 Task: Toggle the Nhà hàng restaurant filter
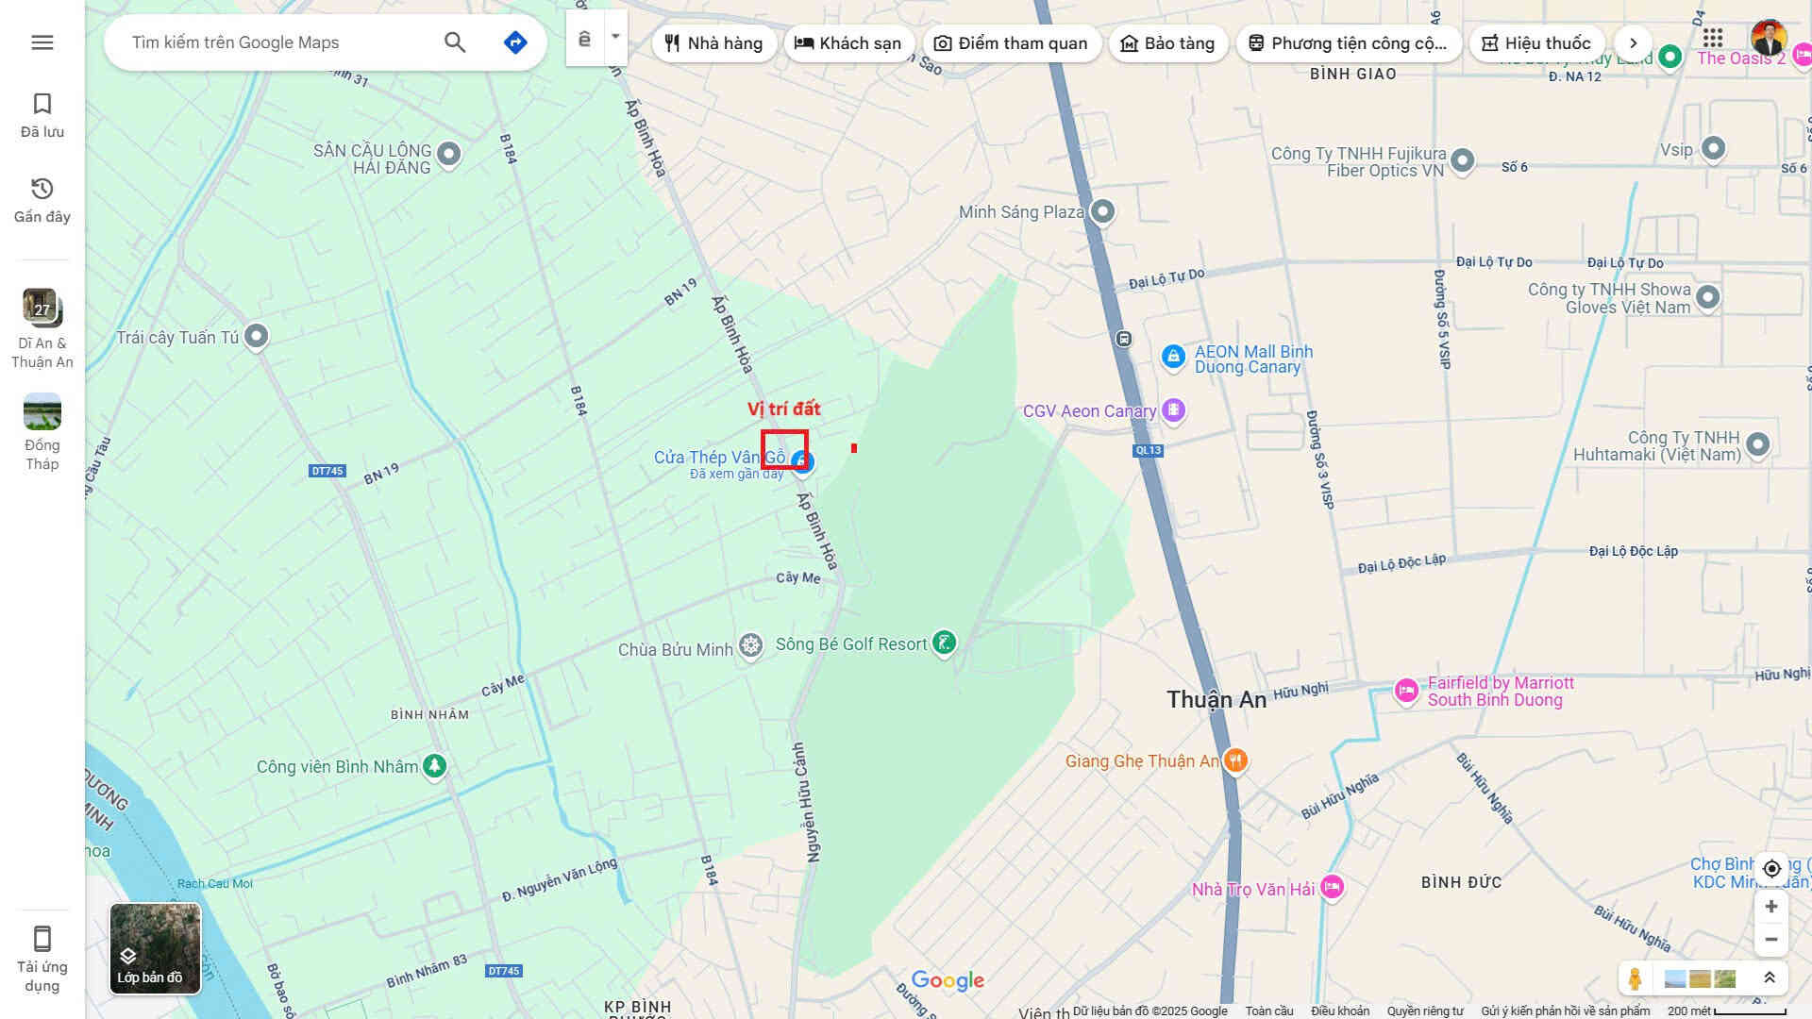(714, 43)
